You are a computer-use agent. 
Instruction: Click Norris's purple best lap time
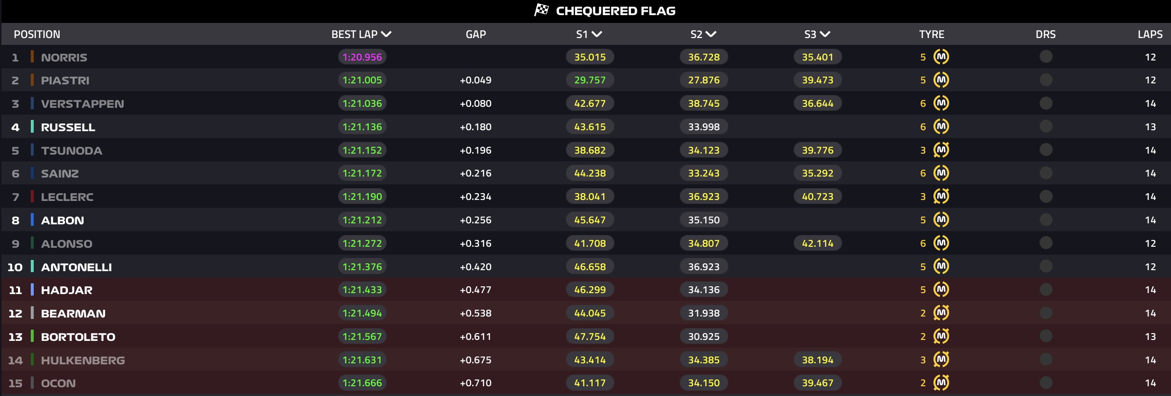pyautogui.click(x=362, y=57)
